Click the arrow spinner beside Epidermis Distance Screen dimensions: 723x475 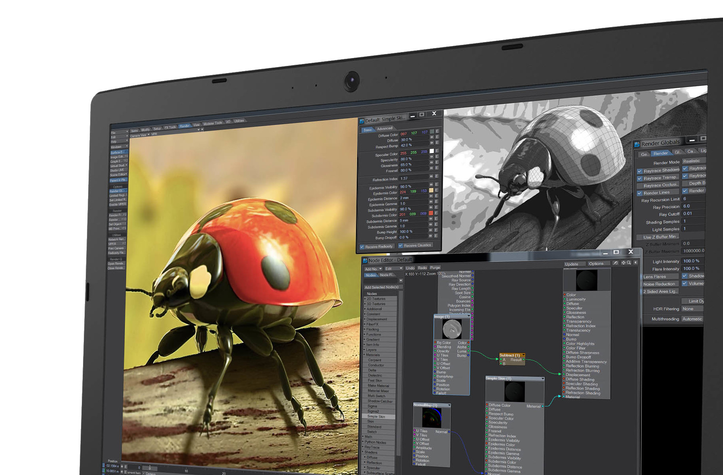pyautogui.click(x=431, y=196)
